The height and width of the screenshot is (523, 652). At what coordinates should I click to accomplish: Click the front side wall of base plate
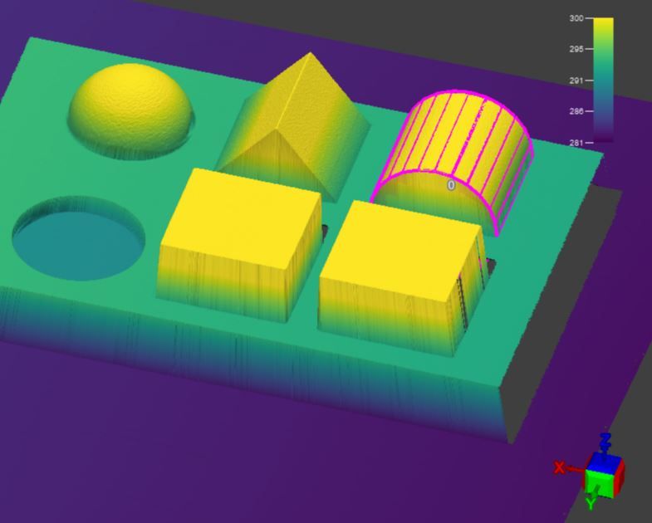249,365
